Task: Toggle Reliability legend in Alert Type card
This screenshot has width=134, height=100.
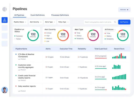Action: click(x=79, y=38)
